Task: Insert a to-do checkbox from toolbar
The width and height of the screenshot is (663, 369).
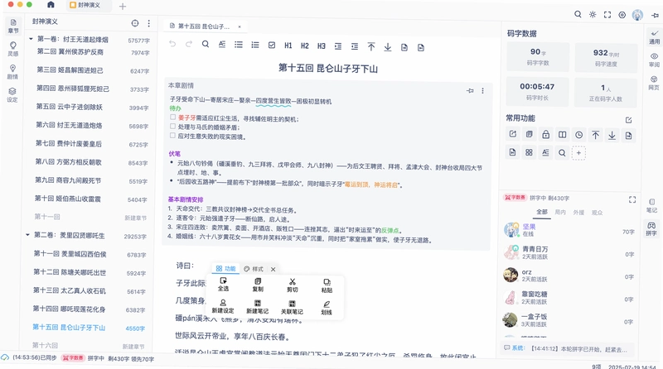Action: (272, 46)
